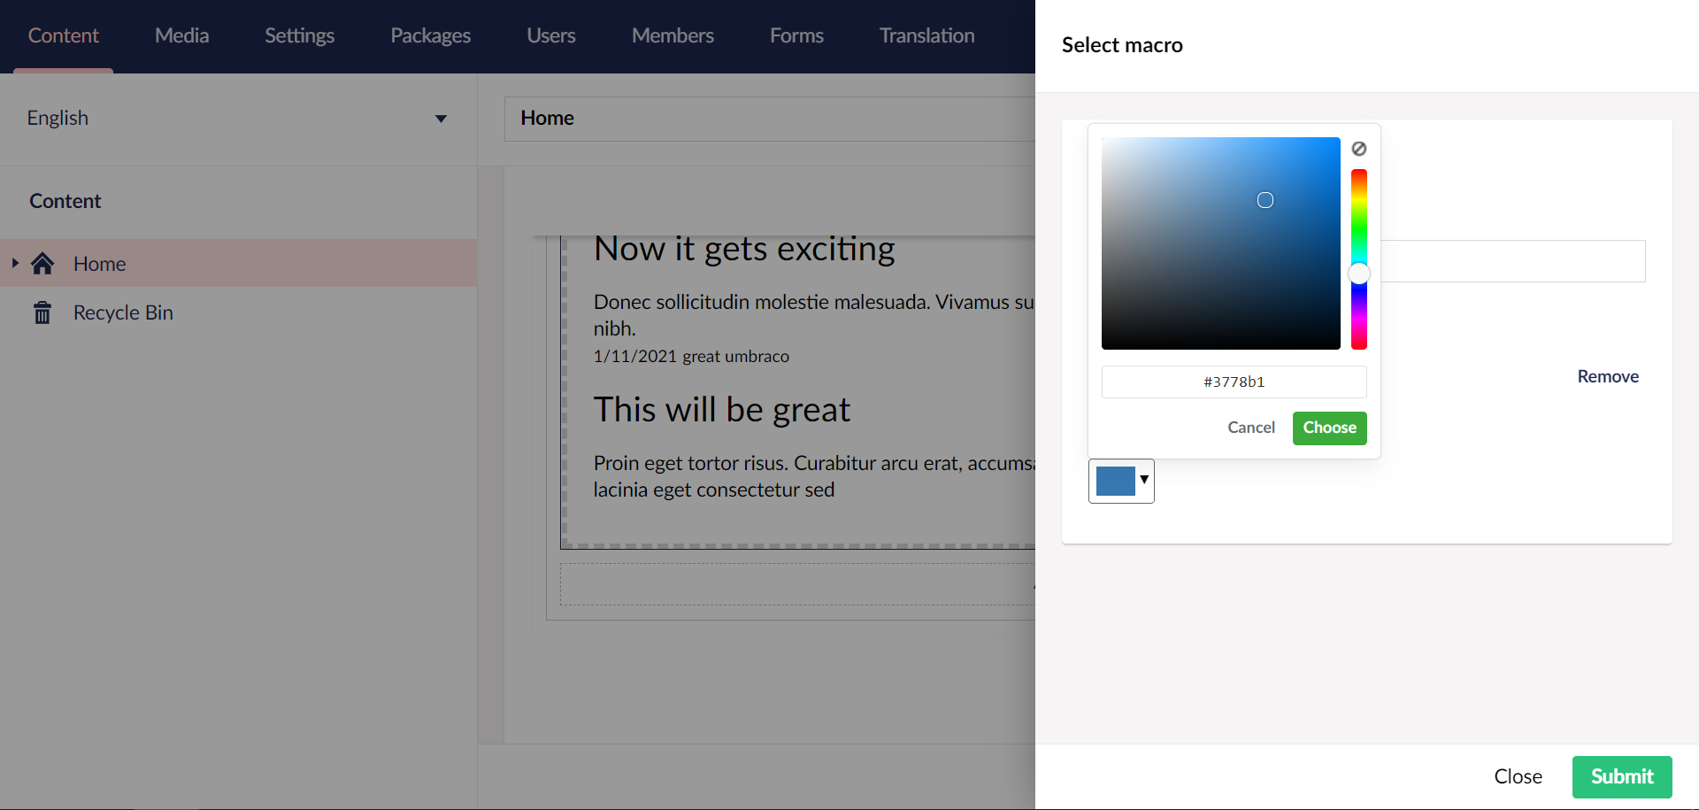Open the English language dropdown
Screen dimensions: 1699x810
tap(238, 119)
